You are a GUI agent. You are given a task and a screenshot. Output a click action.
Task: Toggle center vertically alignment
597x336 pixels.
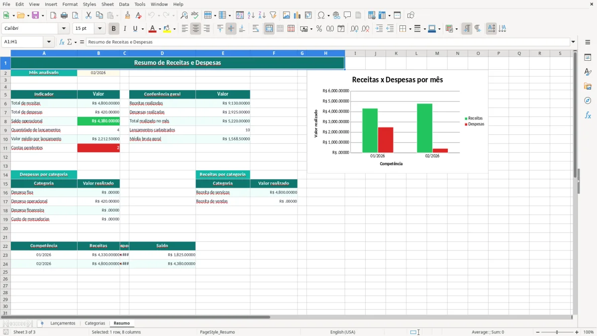coord(231,29)
